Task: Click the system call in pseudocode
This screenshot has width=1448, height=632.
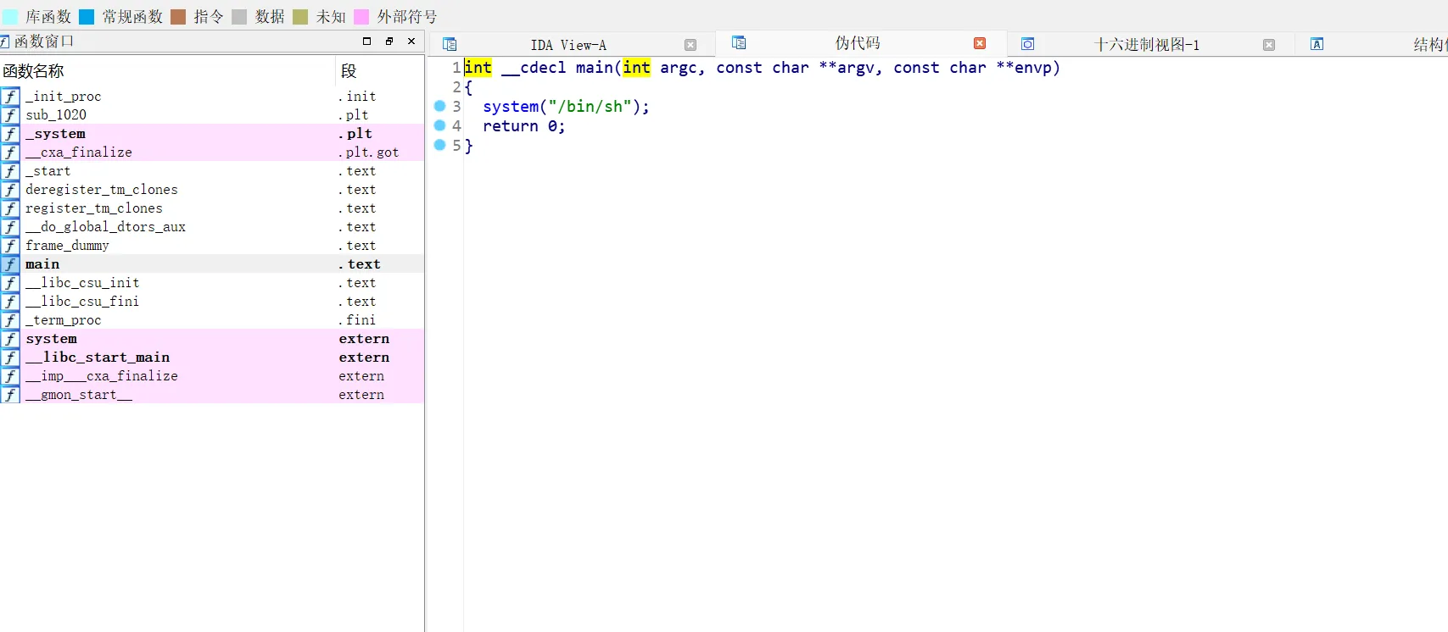Action: (x=511, y=107)
